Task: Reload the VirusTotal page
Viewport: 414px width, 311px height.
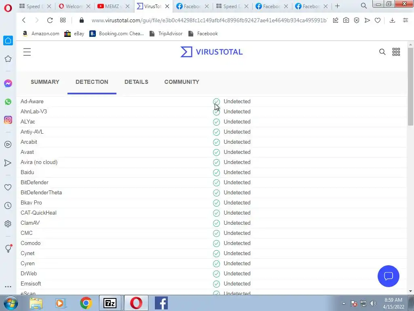Action: pos(50,20)
